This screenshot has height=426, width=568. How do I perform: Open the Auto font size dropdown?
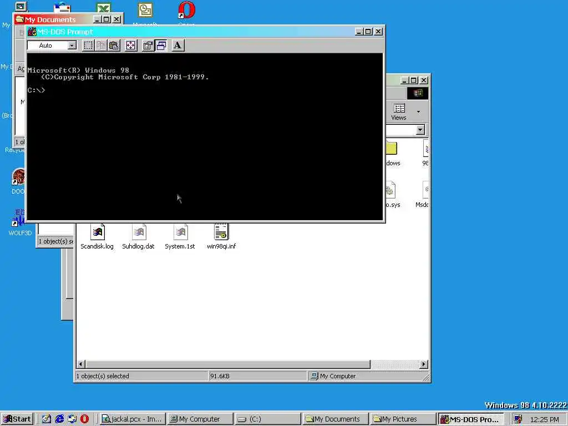(73, 45)
